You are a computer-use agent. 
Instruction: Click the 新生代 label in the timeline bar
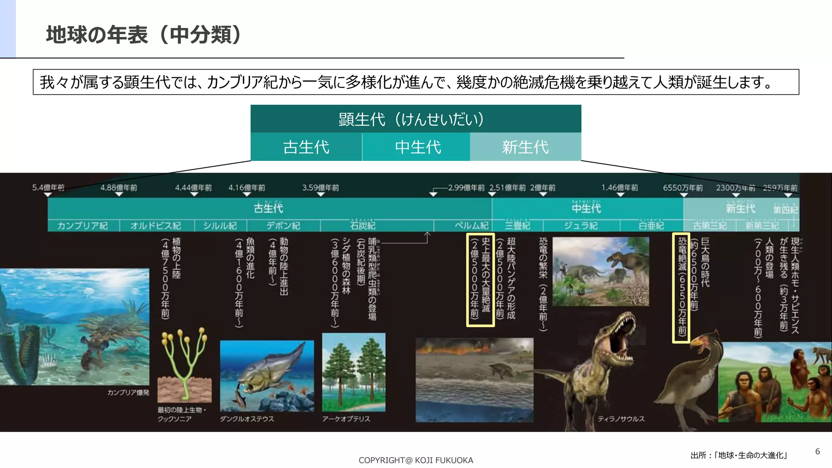tap(741, 208)
